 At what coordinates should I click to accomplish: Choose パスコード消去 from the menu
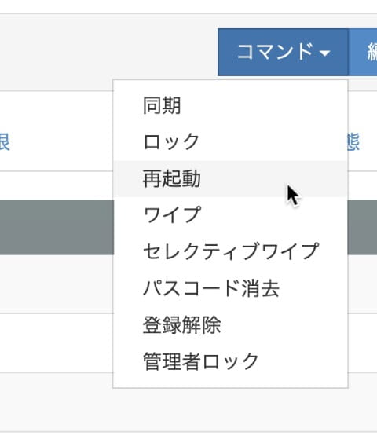[x=230, y=288]
